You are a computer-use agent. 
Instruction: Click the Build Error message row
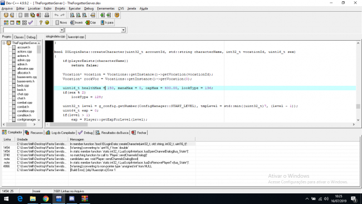(99, 170)
